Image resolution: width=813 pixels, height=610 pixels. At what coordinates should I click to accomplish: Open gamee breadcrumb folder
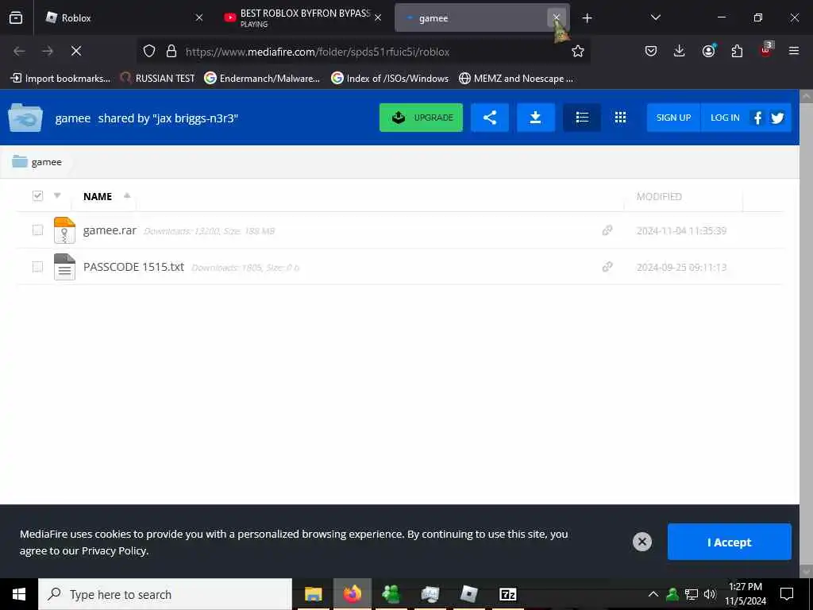[x=37, y=162]
